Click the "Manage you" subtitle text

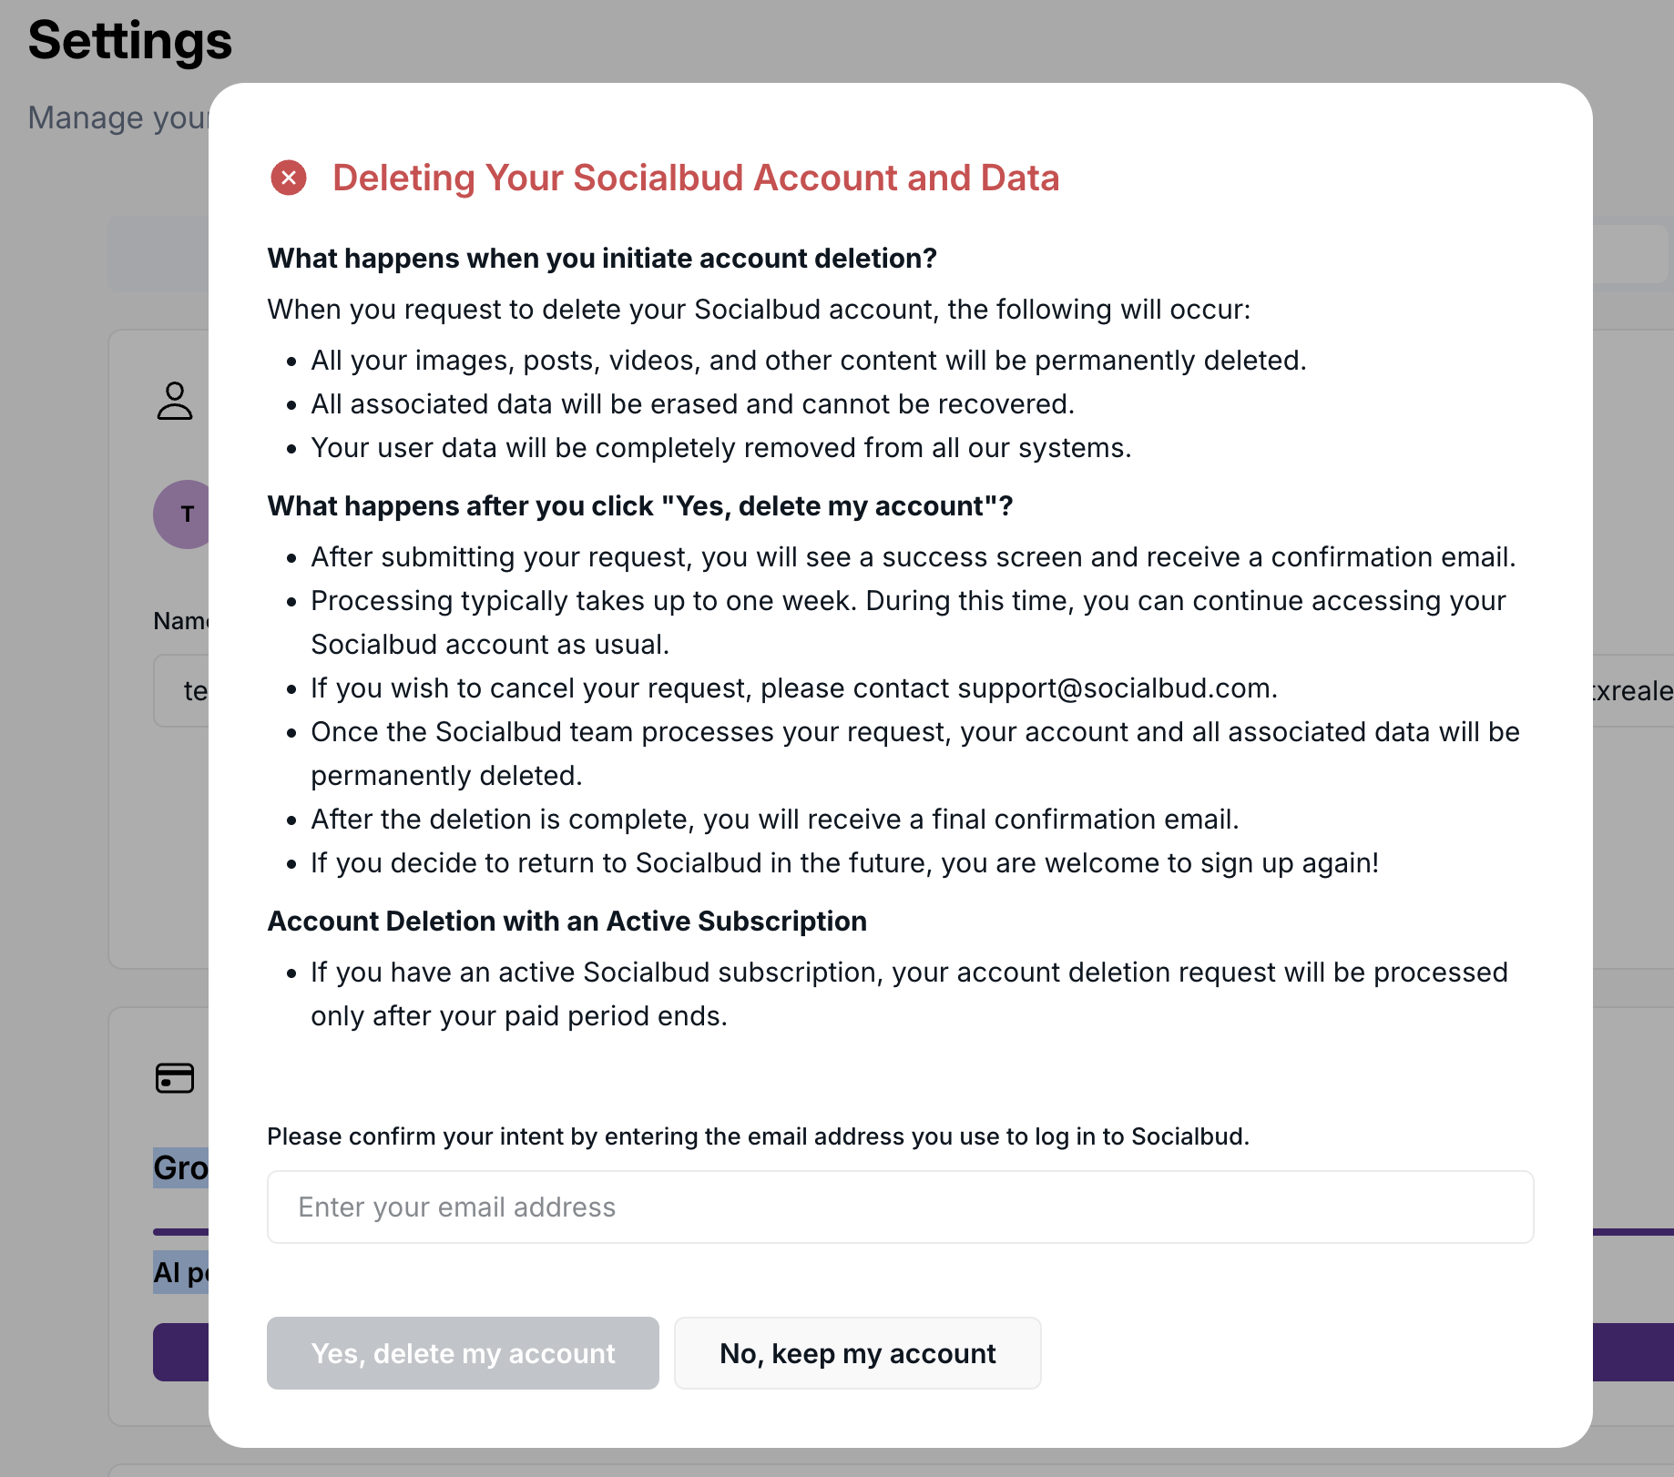click(x=118, y=117)
